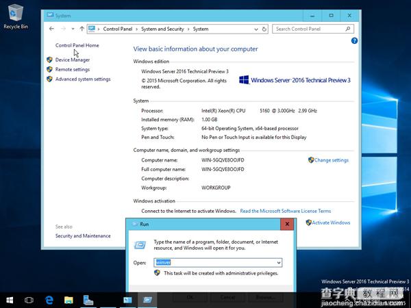
Task: Go back using the Back arrow
Action: point(51,29)
